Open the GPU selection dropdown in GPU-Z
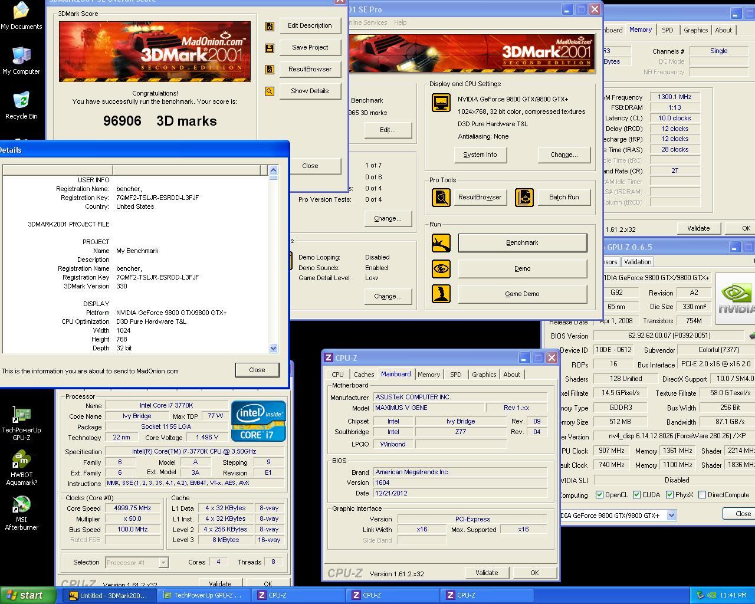Viewport: 755px width, 604px height. pos(671,516)
